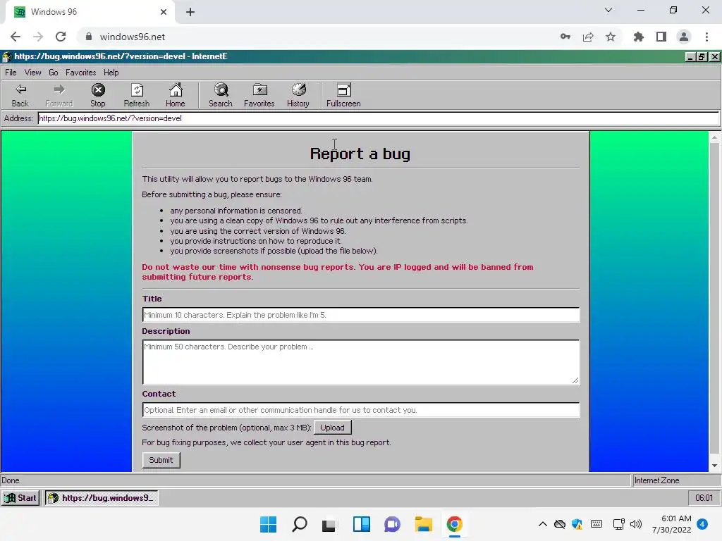
Task: Restore the InternetE window
Action: 702,56
